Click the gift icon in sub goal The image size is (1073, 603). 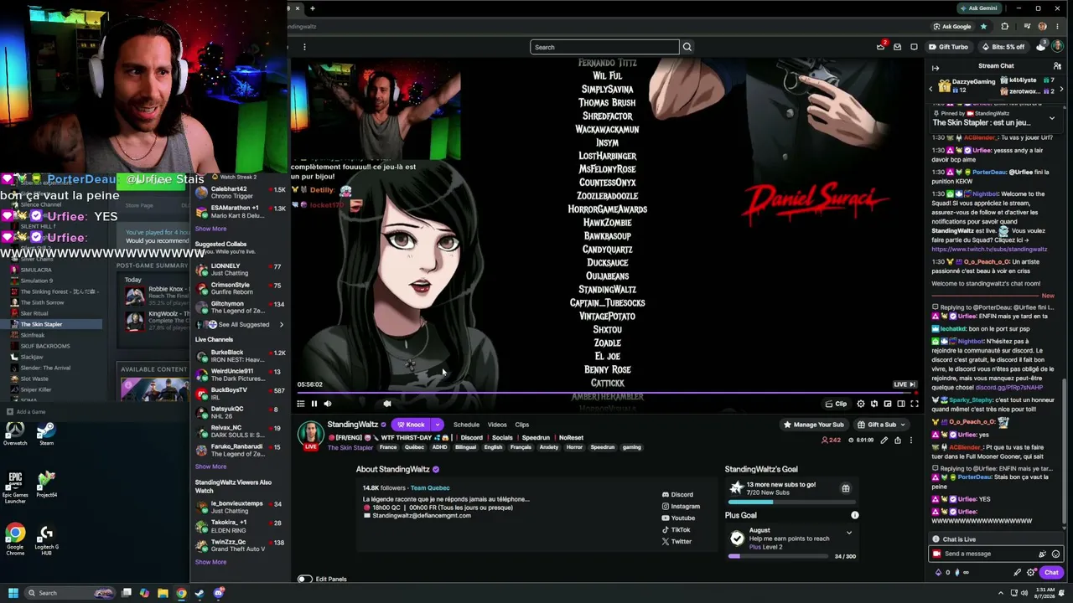pyautogui.click(x=845, y=488)
